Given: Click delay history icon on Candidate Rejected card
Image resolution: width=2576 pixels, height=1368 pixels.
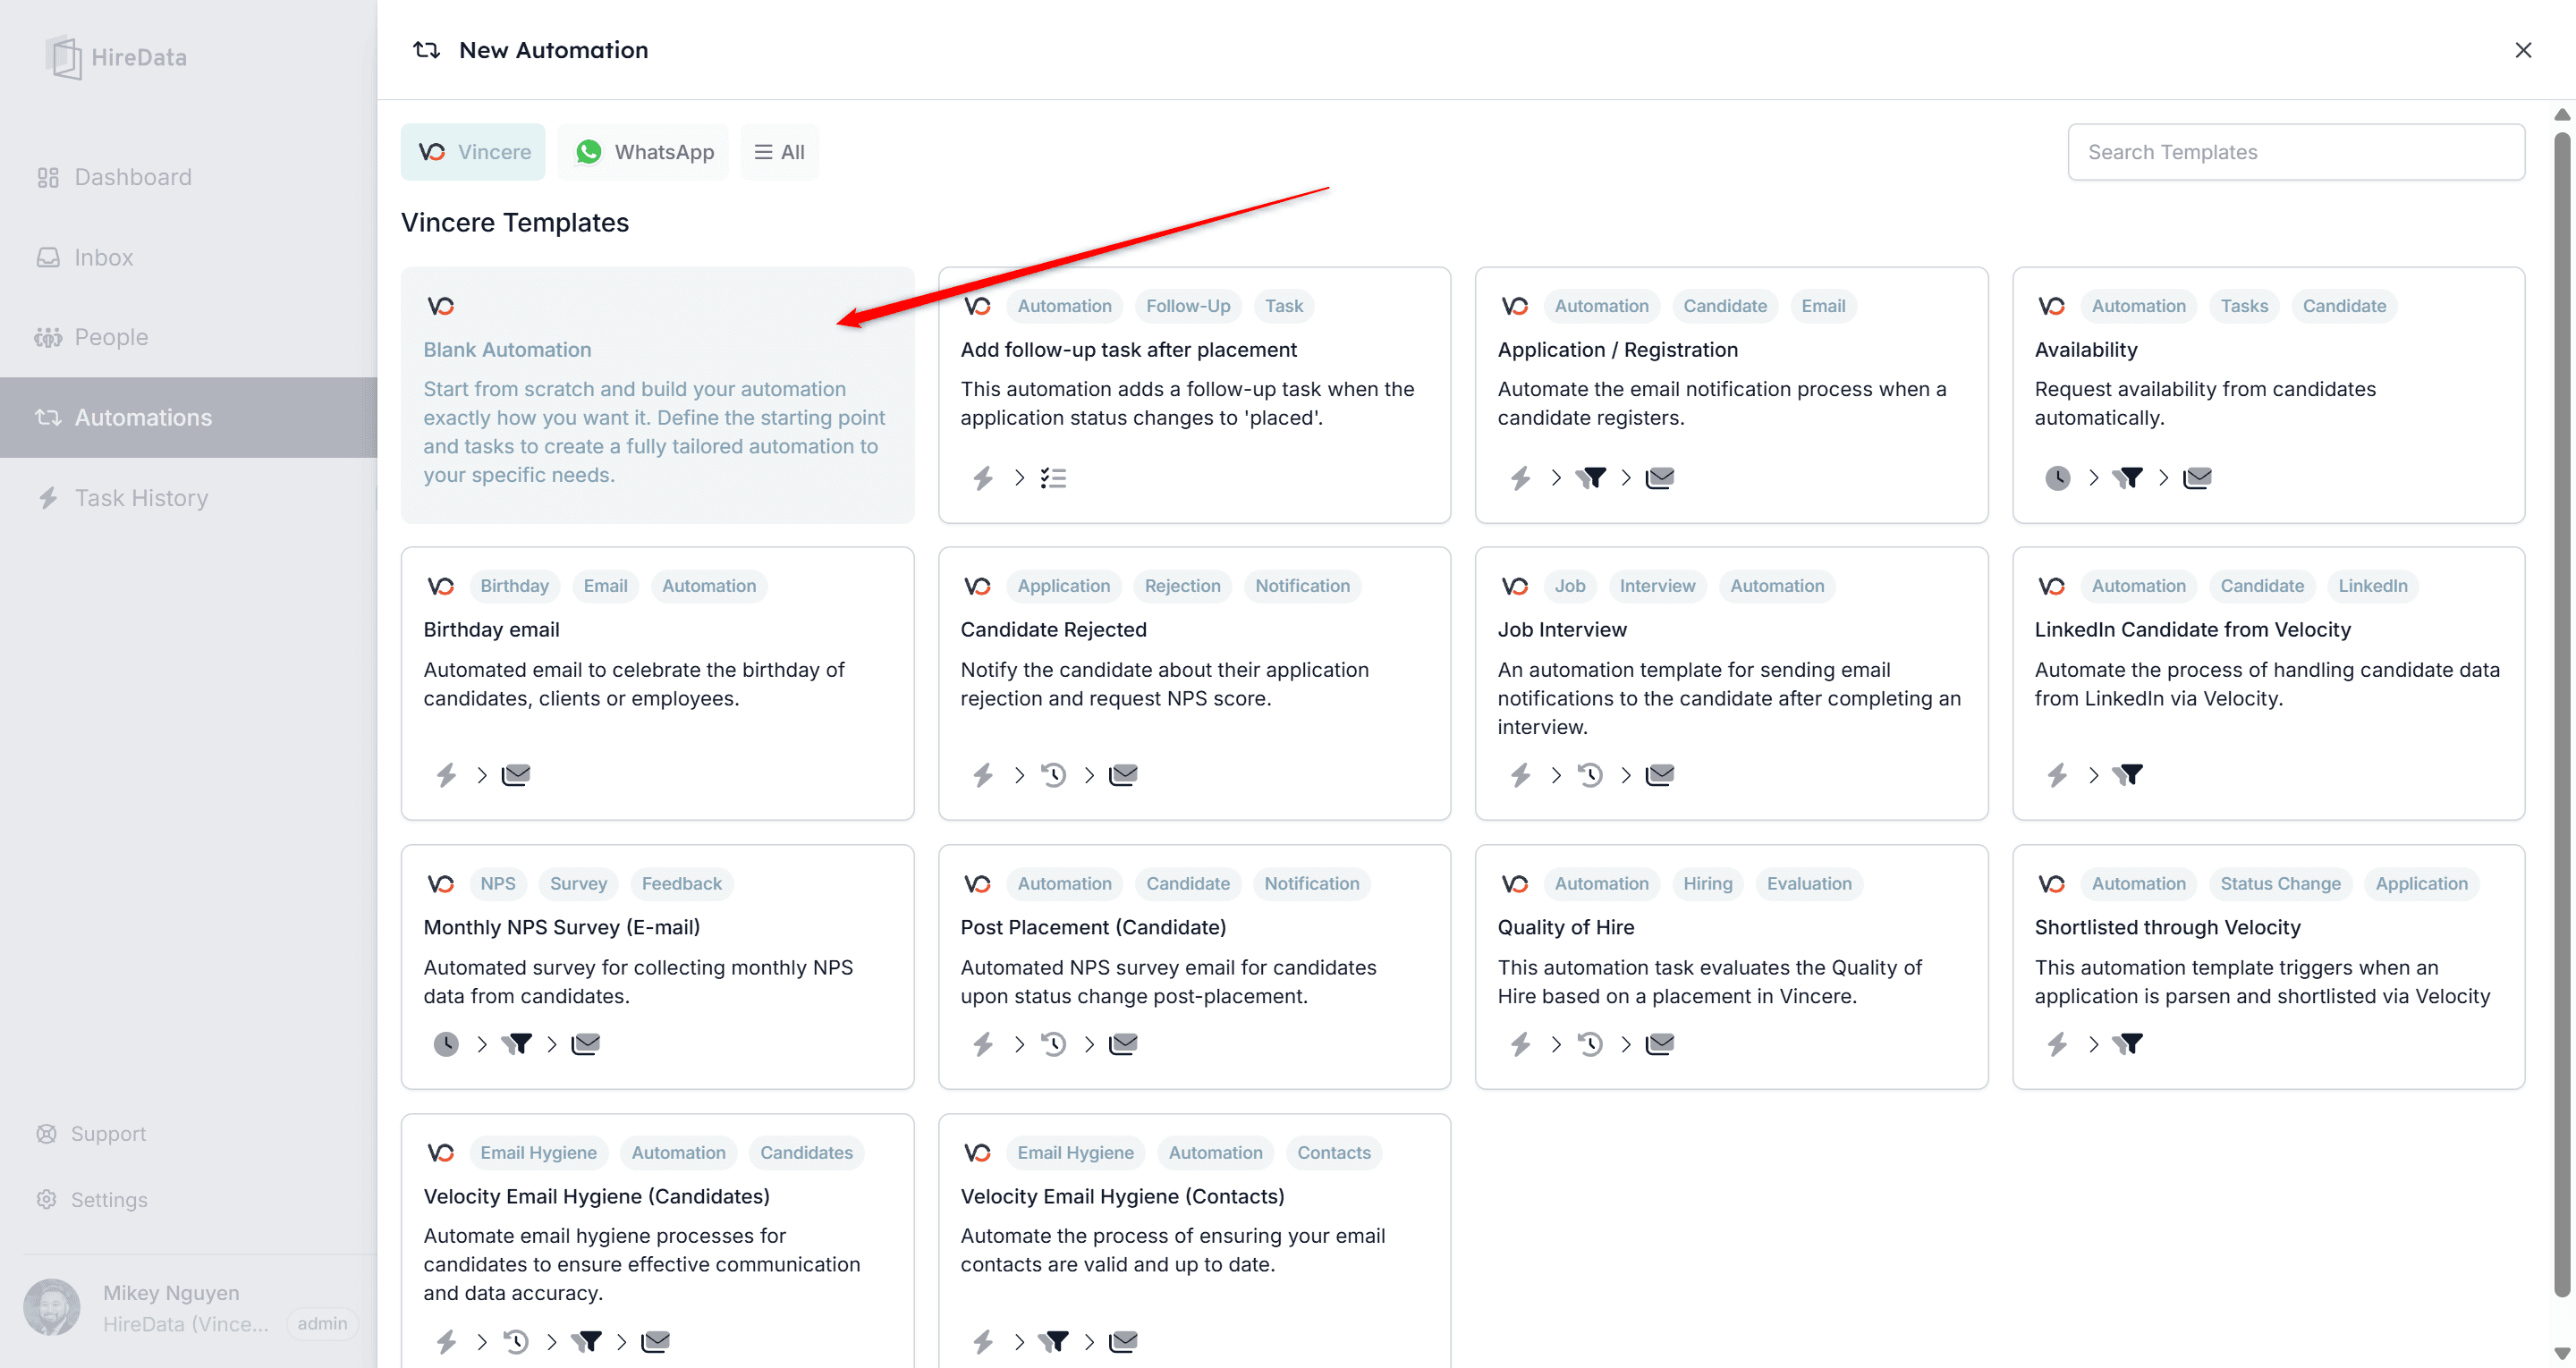Looking at the screenshot, I should (1053, 775).
